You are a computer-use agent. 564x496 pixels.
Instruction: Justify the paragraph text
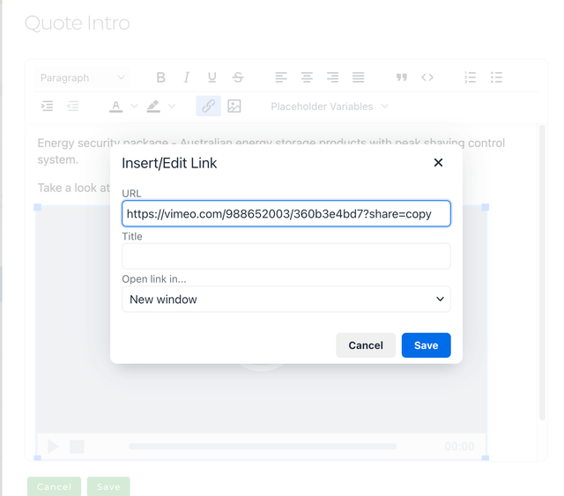coord(358,78)
